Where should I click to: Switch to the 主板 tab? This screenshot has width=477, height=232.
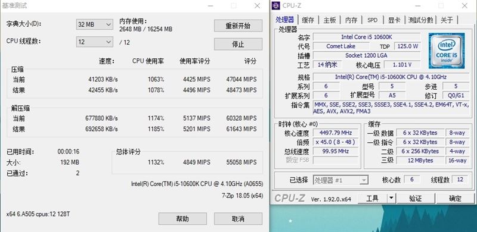(x=330, y=20)
